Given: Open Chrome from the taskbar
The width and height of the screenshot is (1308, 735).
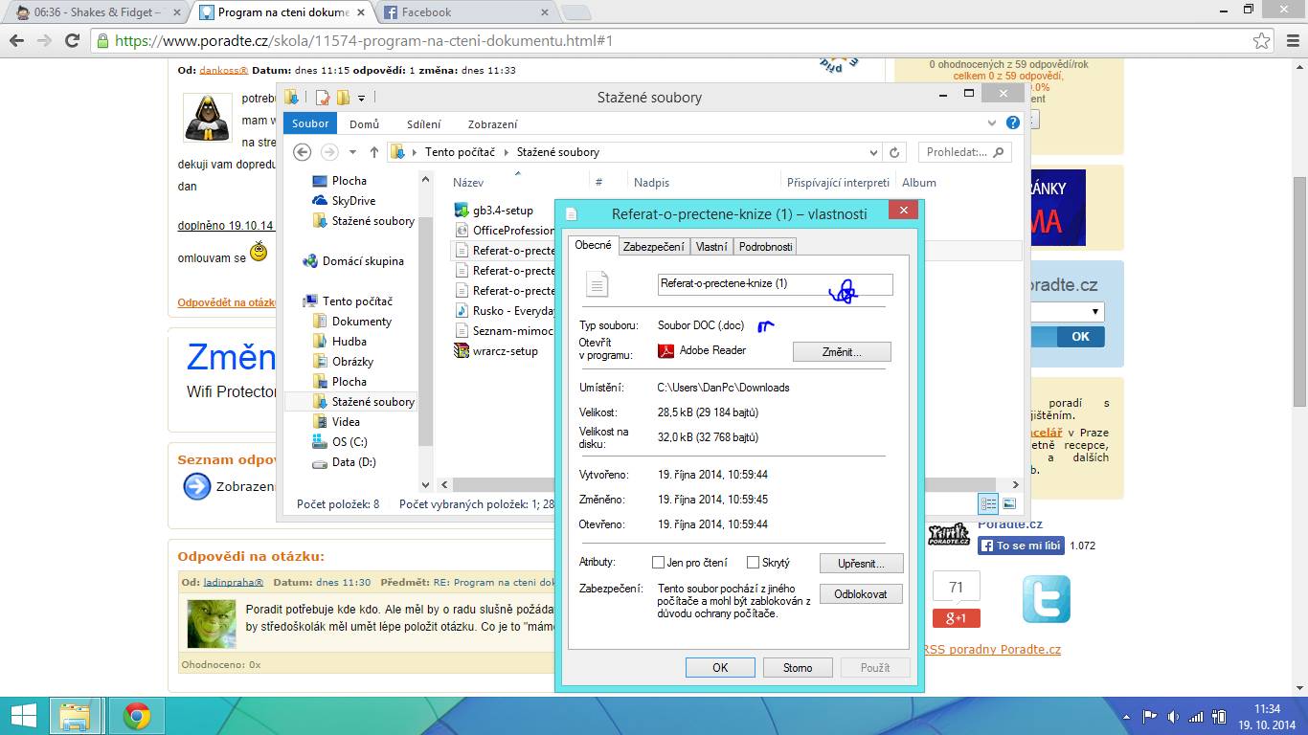Looking at the screenshot, I should pyautogui.click(x=137, y=716).
